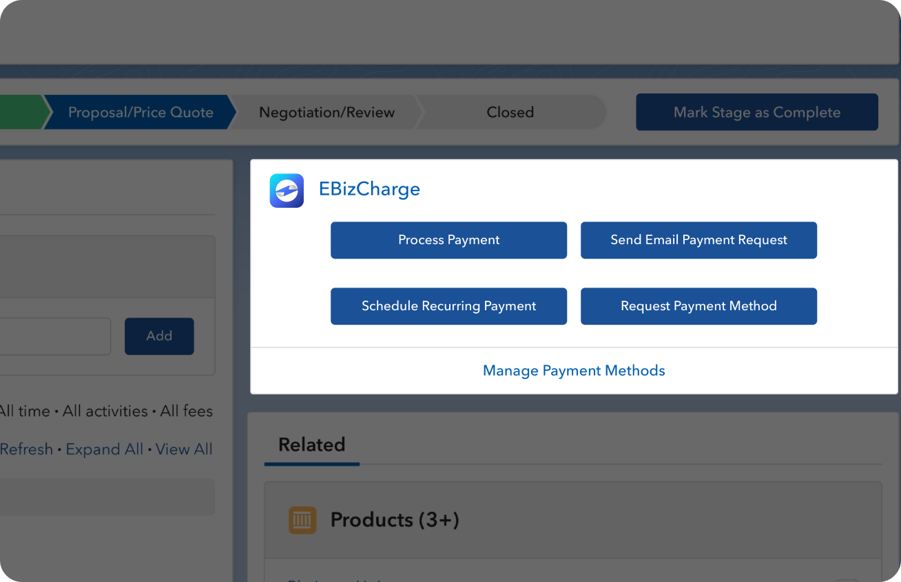
Task: Click the Refresh link
Action: pyautogui.click(x=26, y=449)
